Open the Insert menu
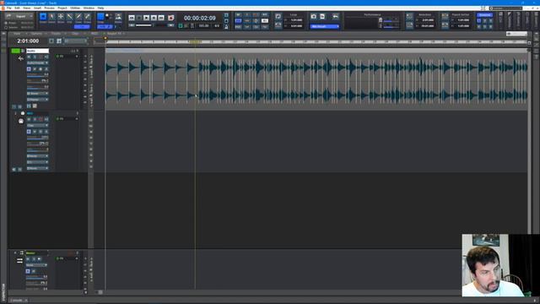 tap(37, 8)
